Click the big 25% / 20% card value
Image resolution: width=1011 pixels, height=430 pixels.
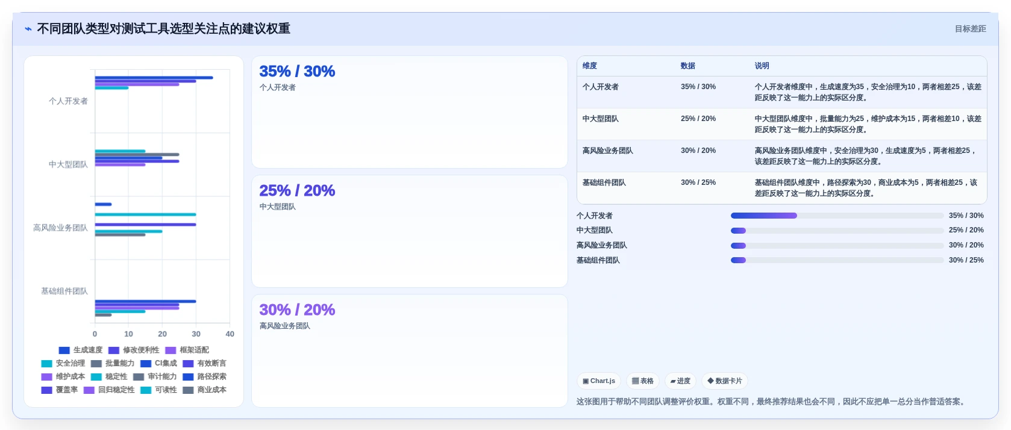point(297,190)
